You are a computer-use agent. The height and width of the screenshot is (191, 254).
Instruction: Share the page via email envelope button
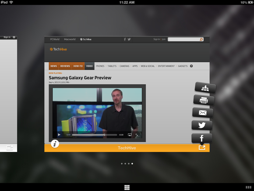(203, 113)
